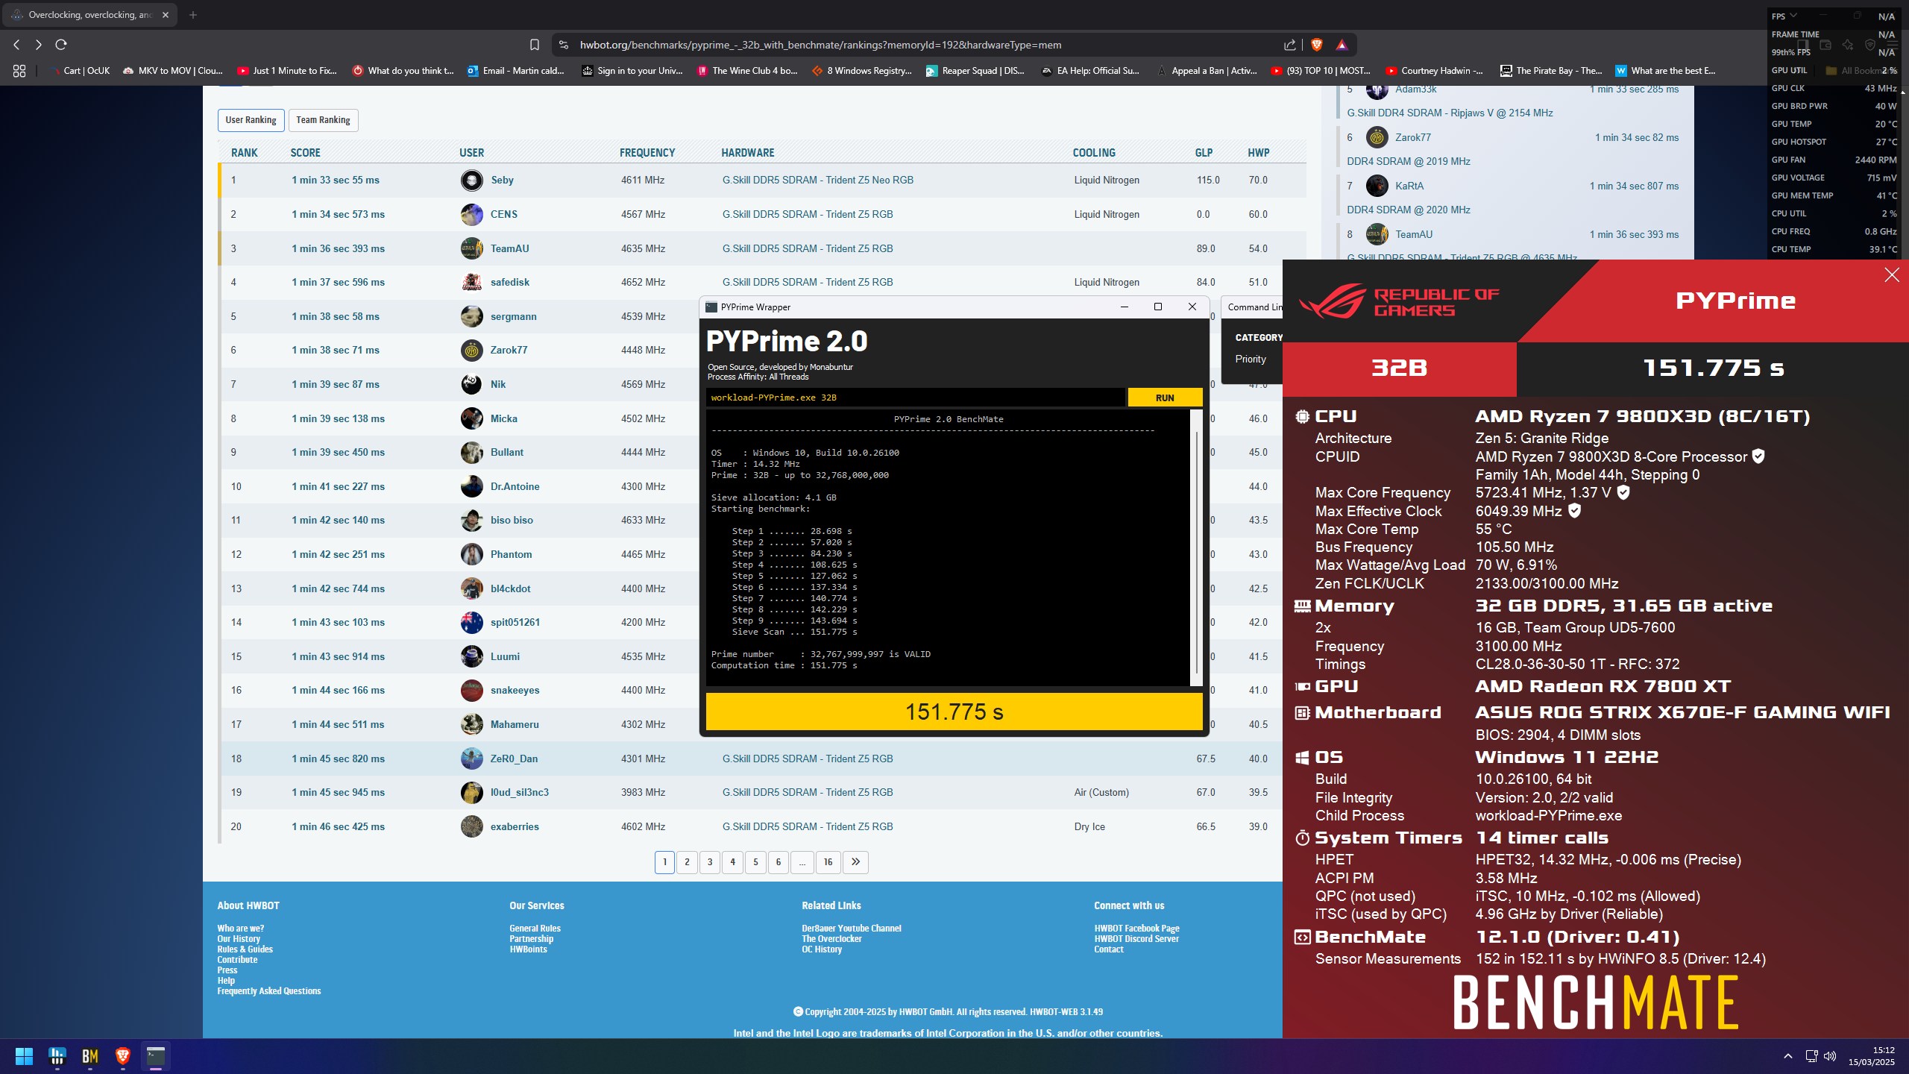Minimize the PYPrime Wrapper window

(x=1124, y=307)
